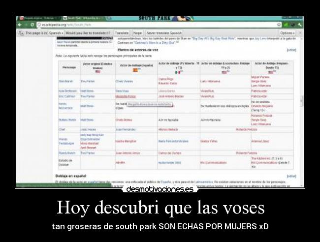Click the Nope button
Viewport: 320px width, 242px height.
137,33
